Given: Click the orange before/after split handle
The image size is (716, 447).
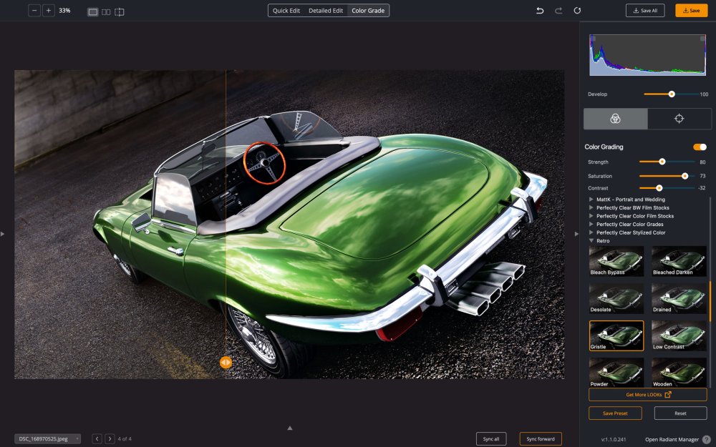Looking at the screenshot, I should pyautogui.click(x=226, y=362).
